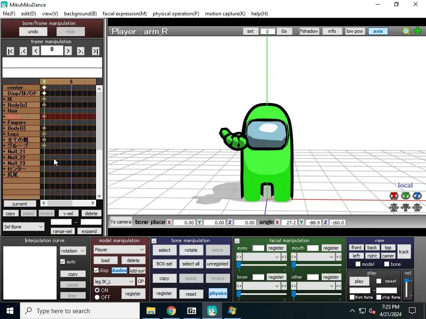Open notification center icon

coord(412,311)
